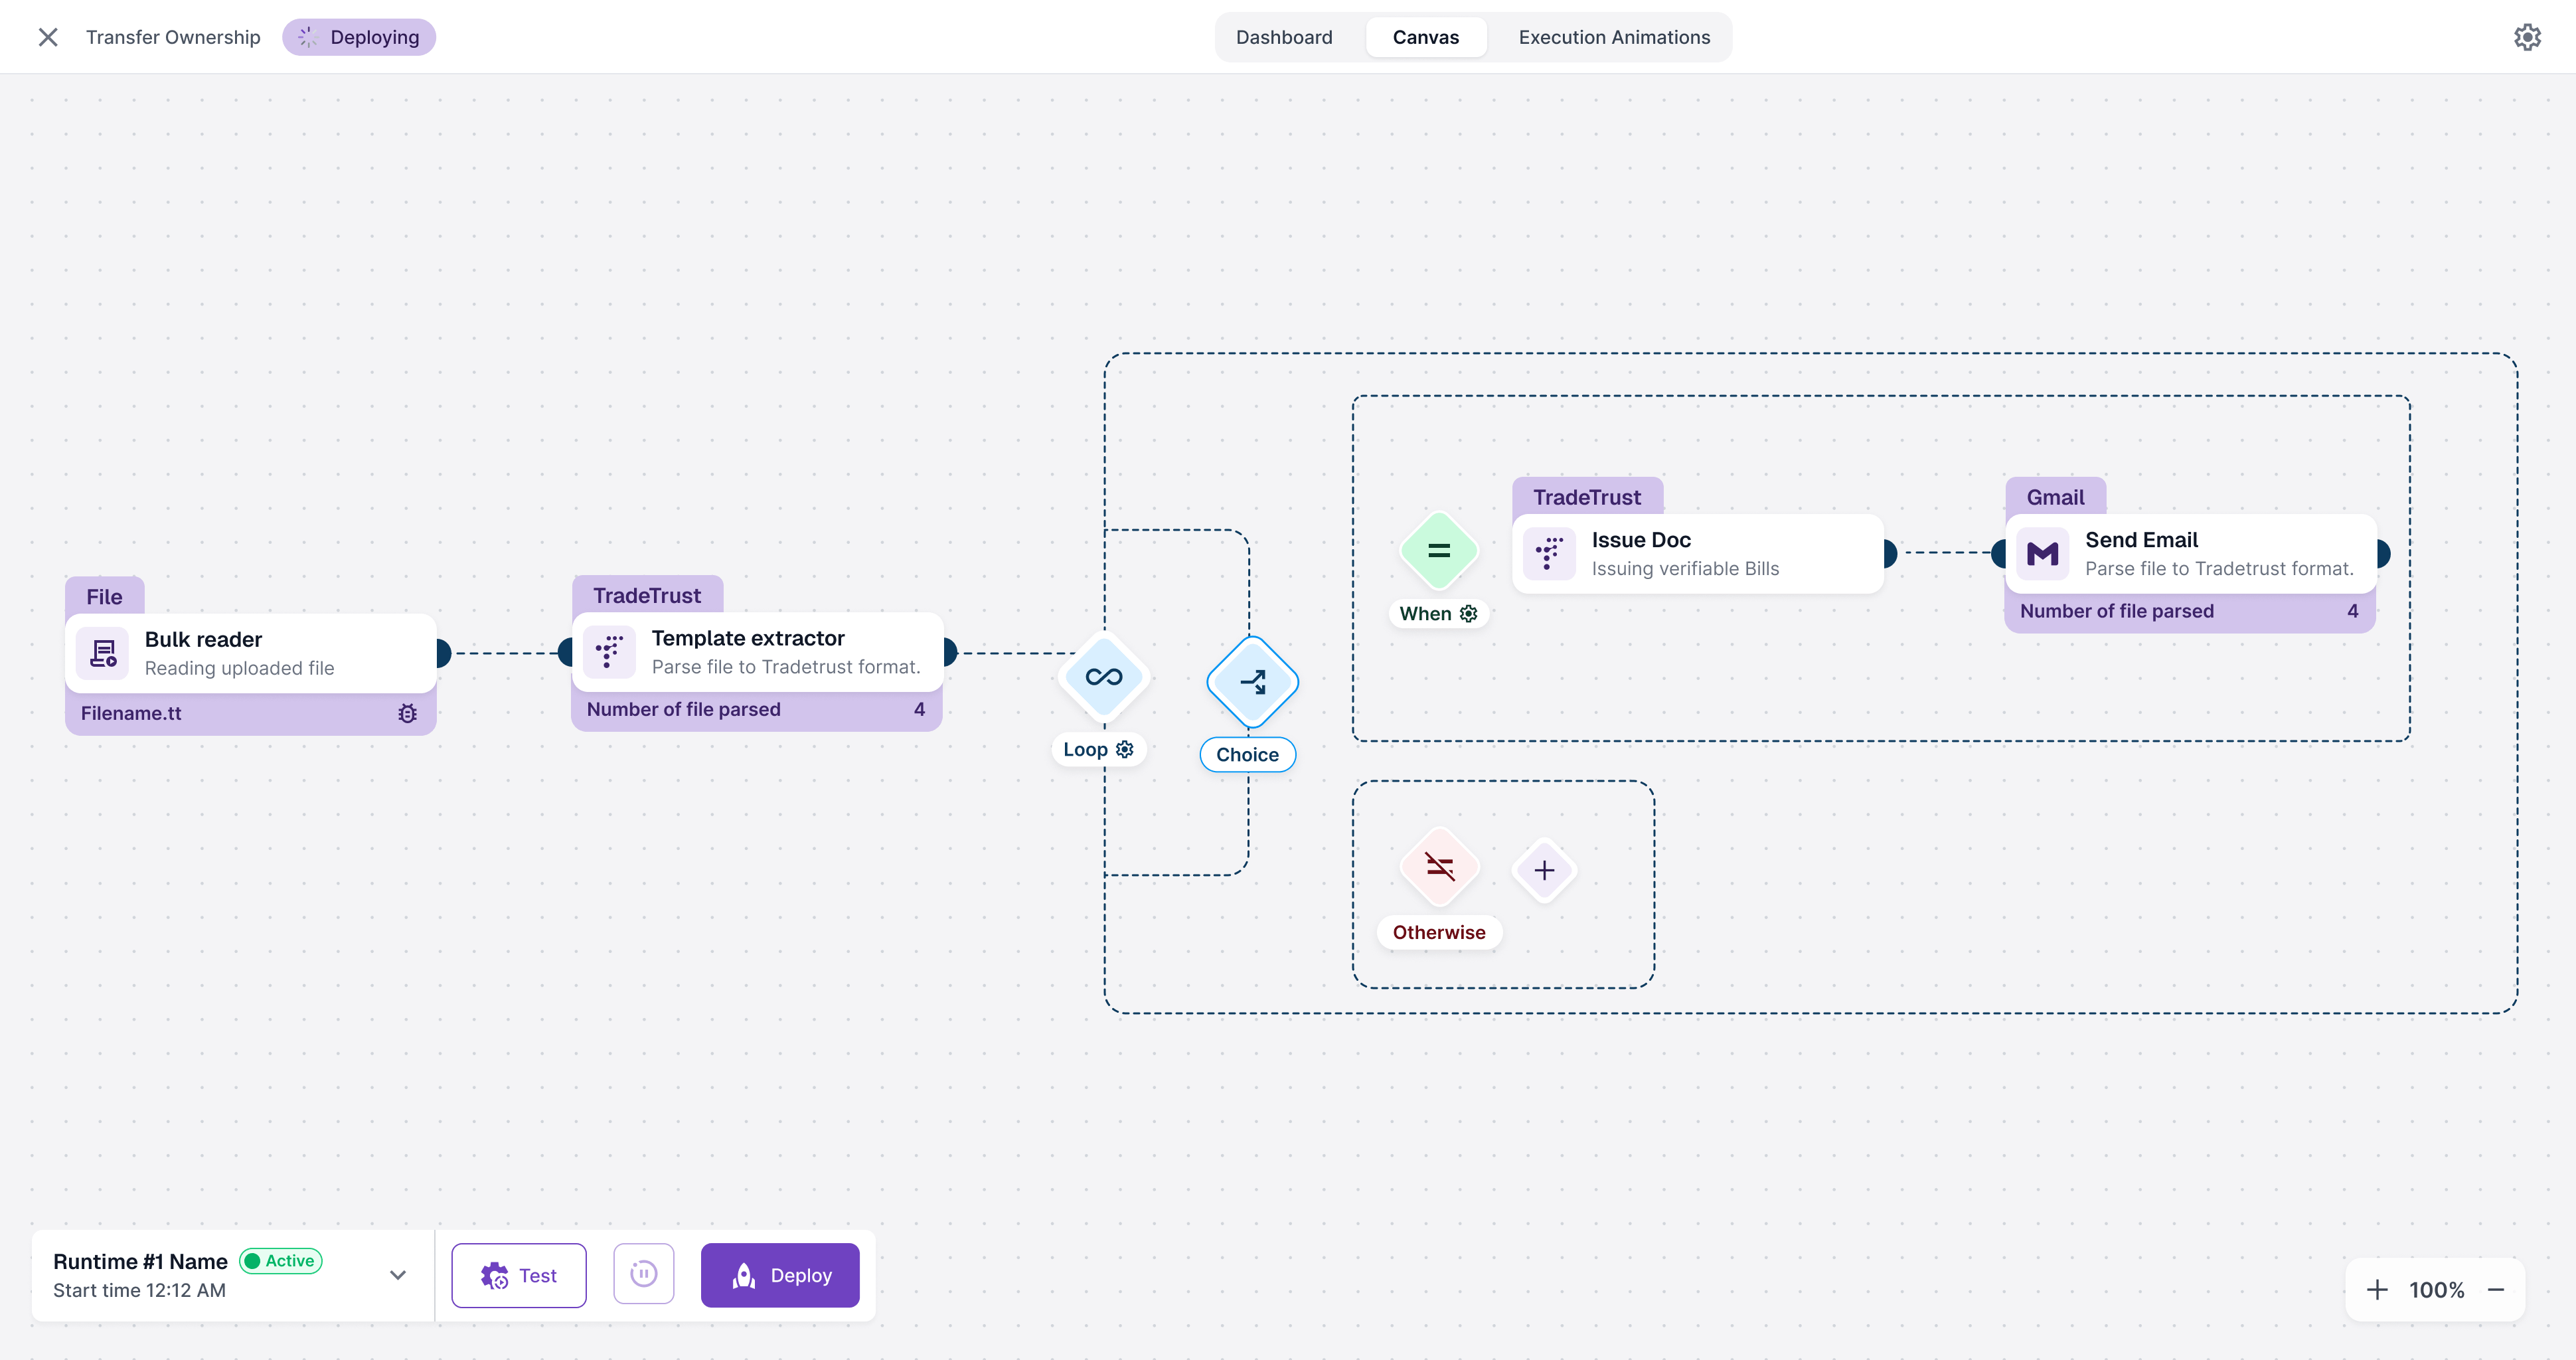Click the Gmail group tag
The height and width of the screenshot is (1360, 2576).
tap(2055, 497)
